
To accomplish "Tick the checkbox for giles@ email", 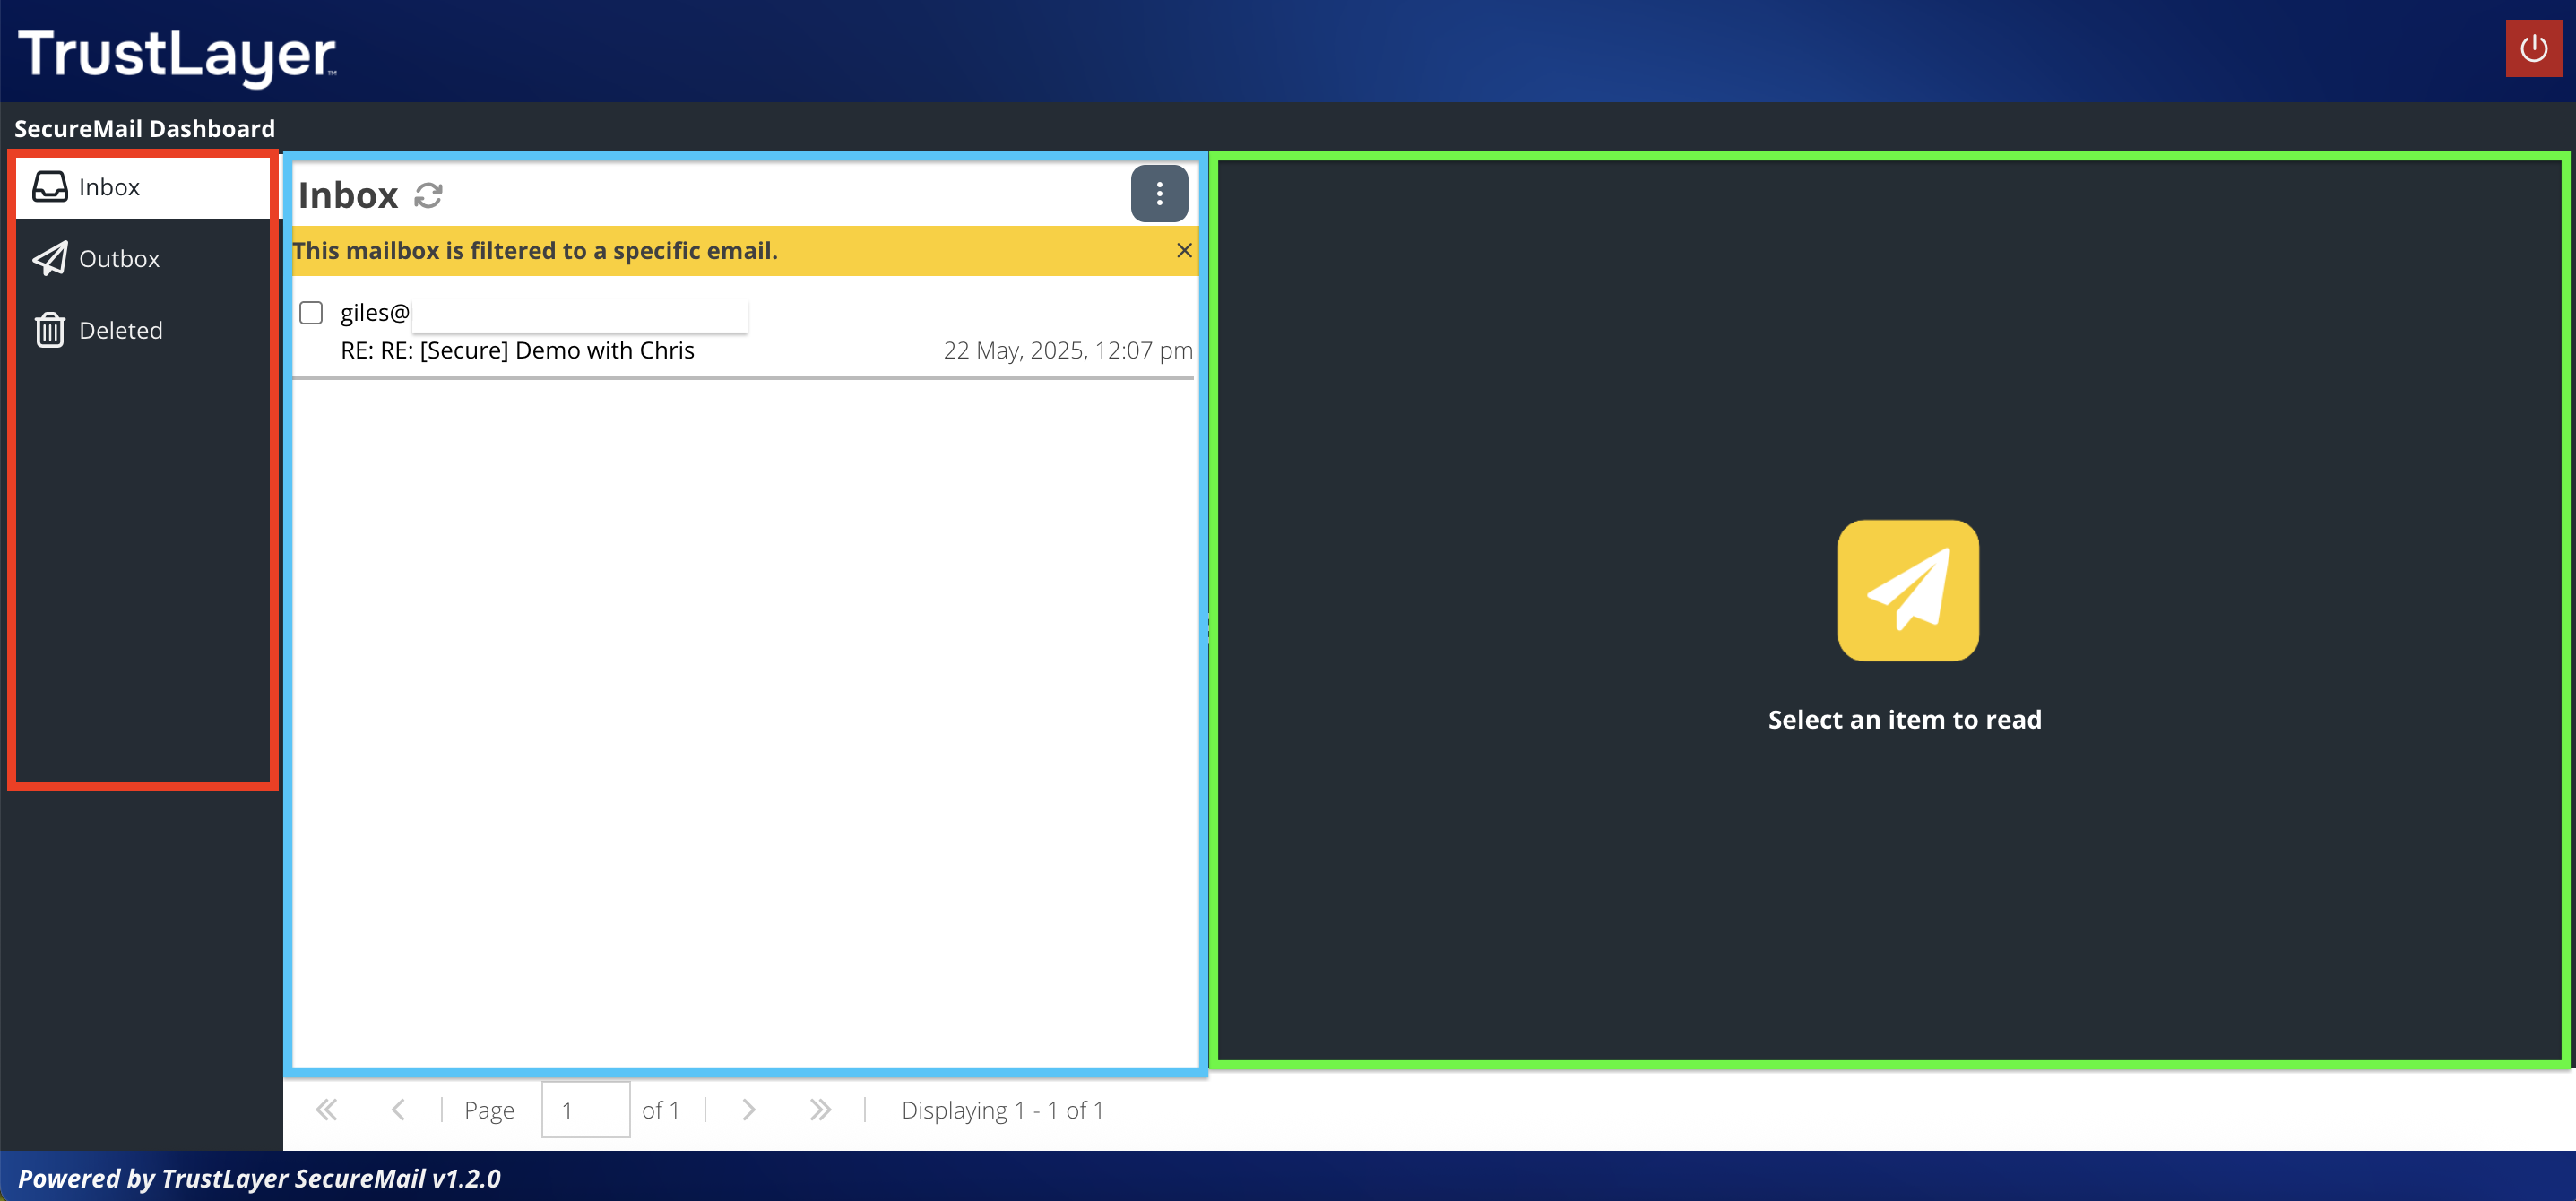I will coord(311,313).
